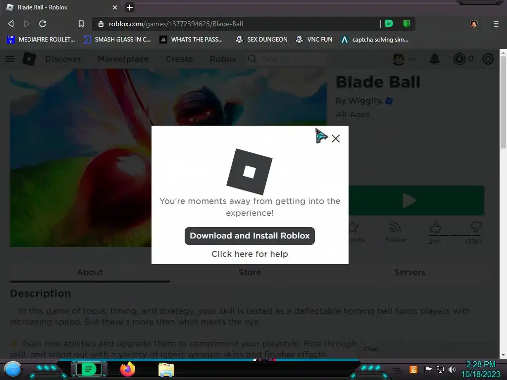Viewport: 507px width, 380px height.
Task: Open Roblox settings gear
Action: tap(488, 59)
